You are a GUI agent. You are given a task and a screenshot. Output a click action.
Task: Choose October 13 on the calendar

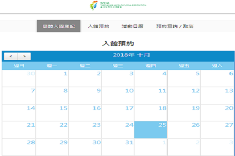[x=217, y=95]
